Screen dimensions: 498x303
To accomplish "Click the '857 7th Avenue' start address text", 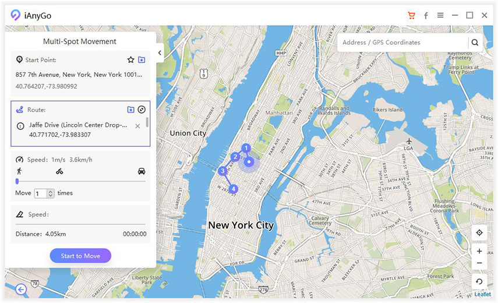I will pos(79,75).
